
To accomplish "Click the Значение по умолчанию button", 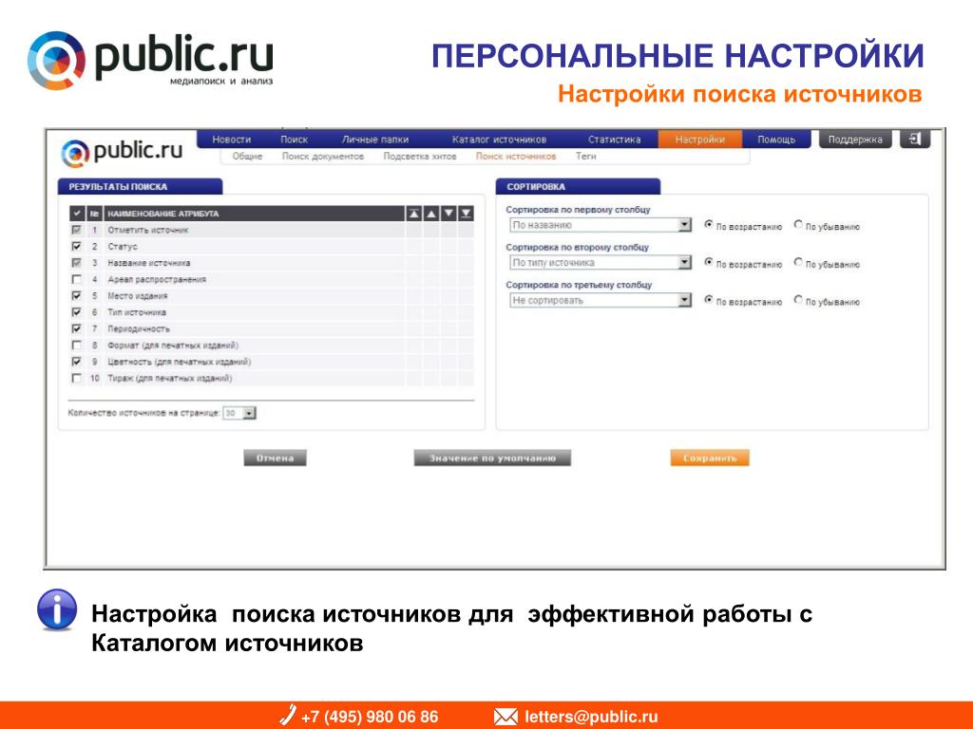I will tap(492, 458).
